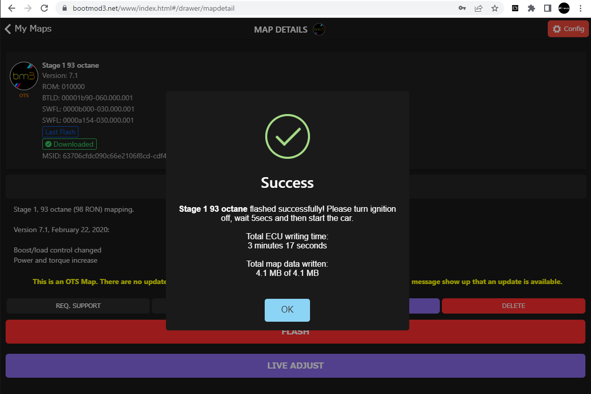Delete the Stage 1 93 octane map
The image size is (591, 394).
(x=513, y=306)
